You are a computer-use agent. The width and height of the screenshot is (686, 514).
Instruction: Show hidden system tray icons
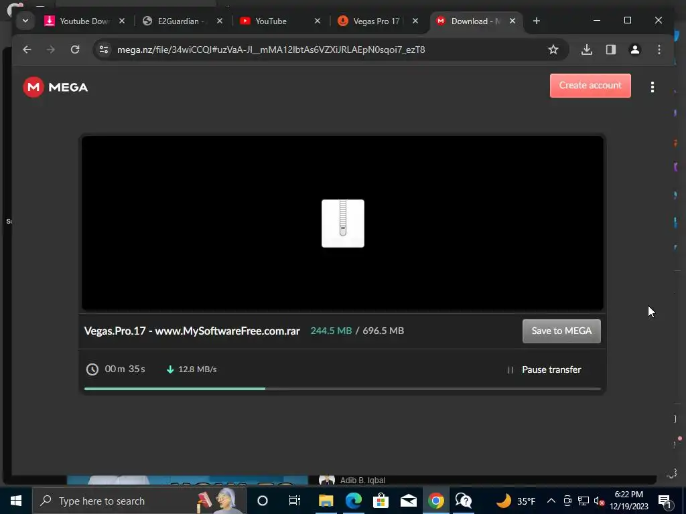[x=551, y=501]
